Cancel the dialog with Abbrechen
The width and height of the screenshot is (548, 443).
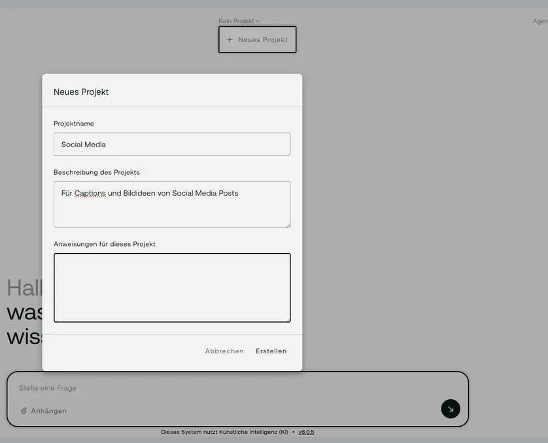click(x=224, y=351)
